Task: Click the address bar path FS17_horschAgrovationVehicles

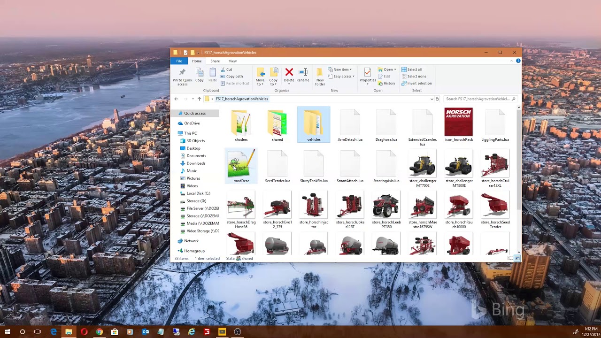Action: 242,99
